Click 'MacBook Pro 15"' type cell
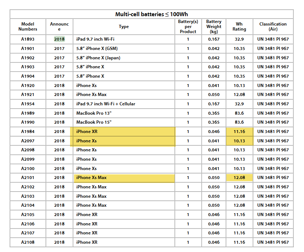The height and width of the screenshot is (252, 304). click(x=94, y=122)
